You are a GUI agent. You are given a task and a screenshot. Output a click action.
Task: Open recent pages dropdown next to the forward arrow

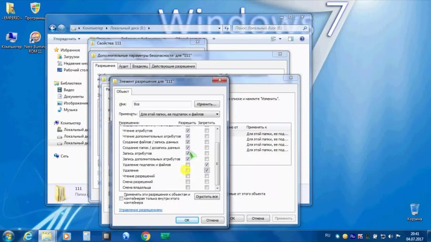[x=67, y=28]
